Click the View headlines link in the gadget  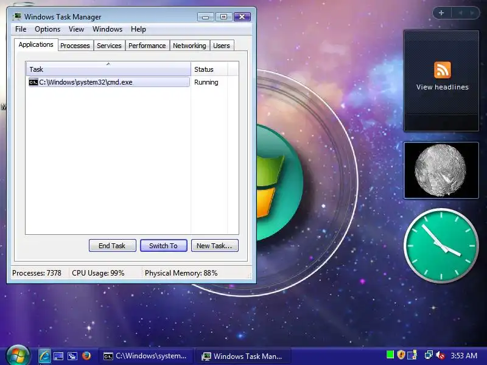tap(443, 87)
